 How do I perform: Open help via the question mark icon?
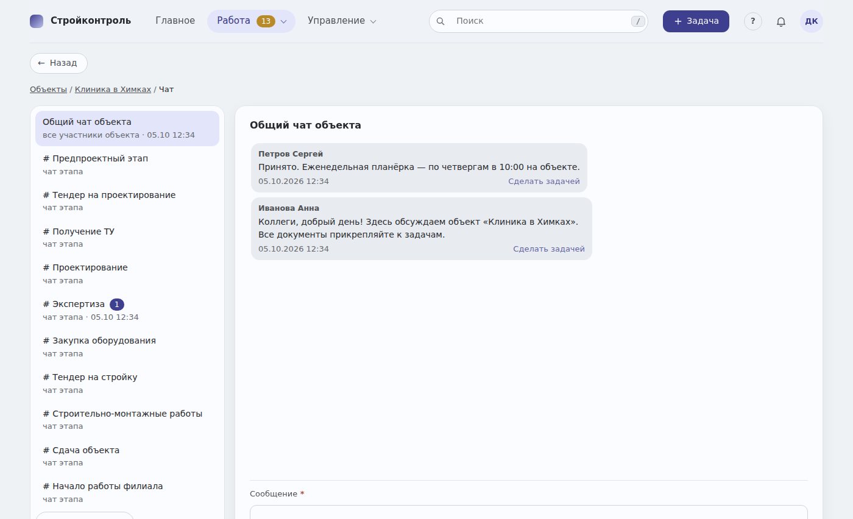click(753, 21)
